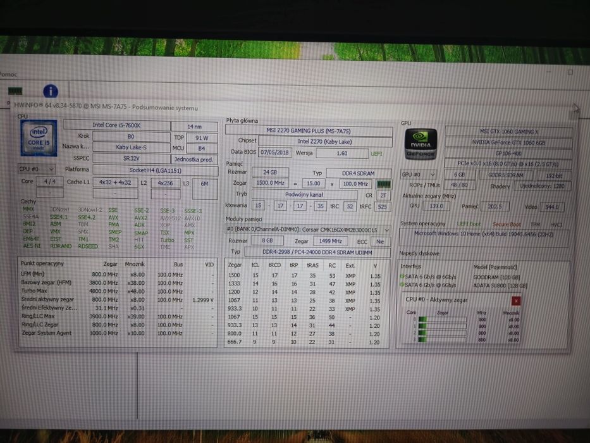Screen dimensions: 590x443
Task: Click the AES-NI feature label
Action: pos(32,246)
